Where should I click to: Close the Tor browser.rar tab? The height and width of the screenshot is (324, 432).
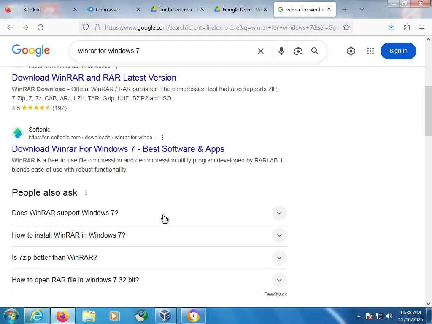click(x=202, y=9)
